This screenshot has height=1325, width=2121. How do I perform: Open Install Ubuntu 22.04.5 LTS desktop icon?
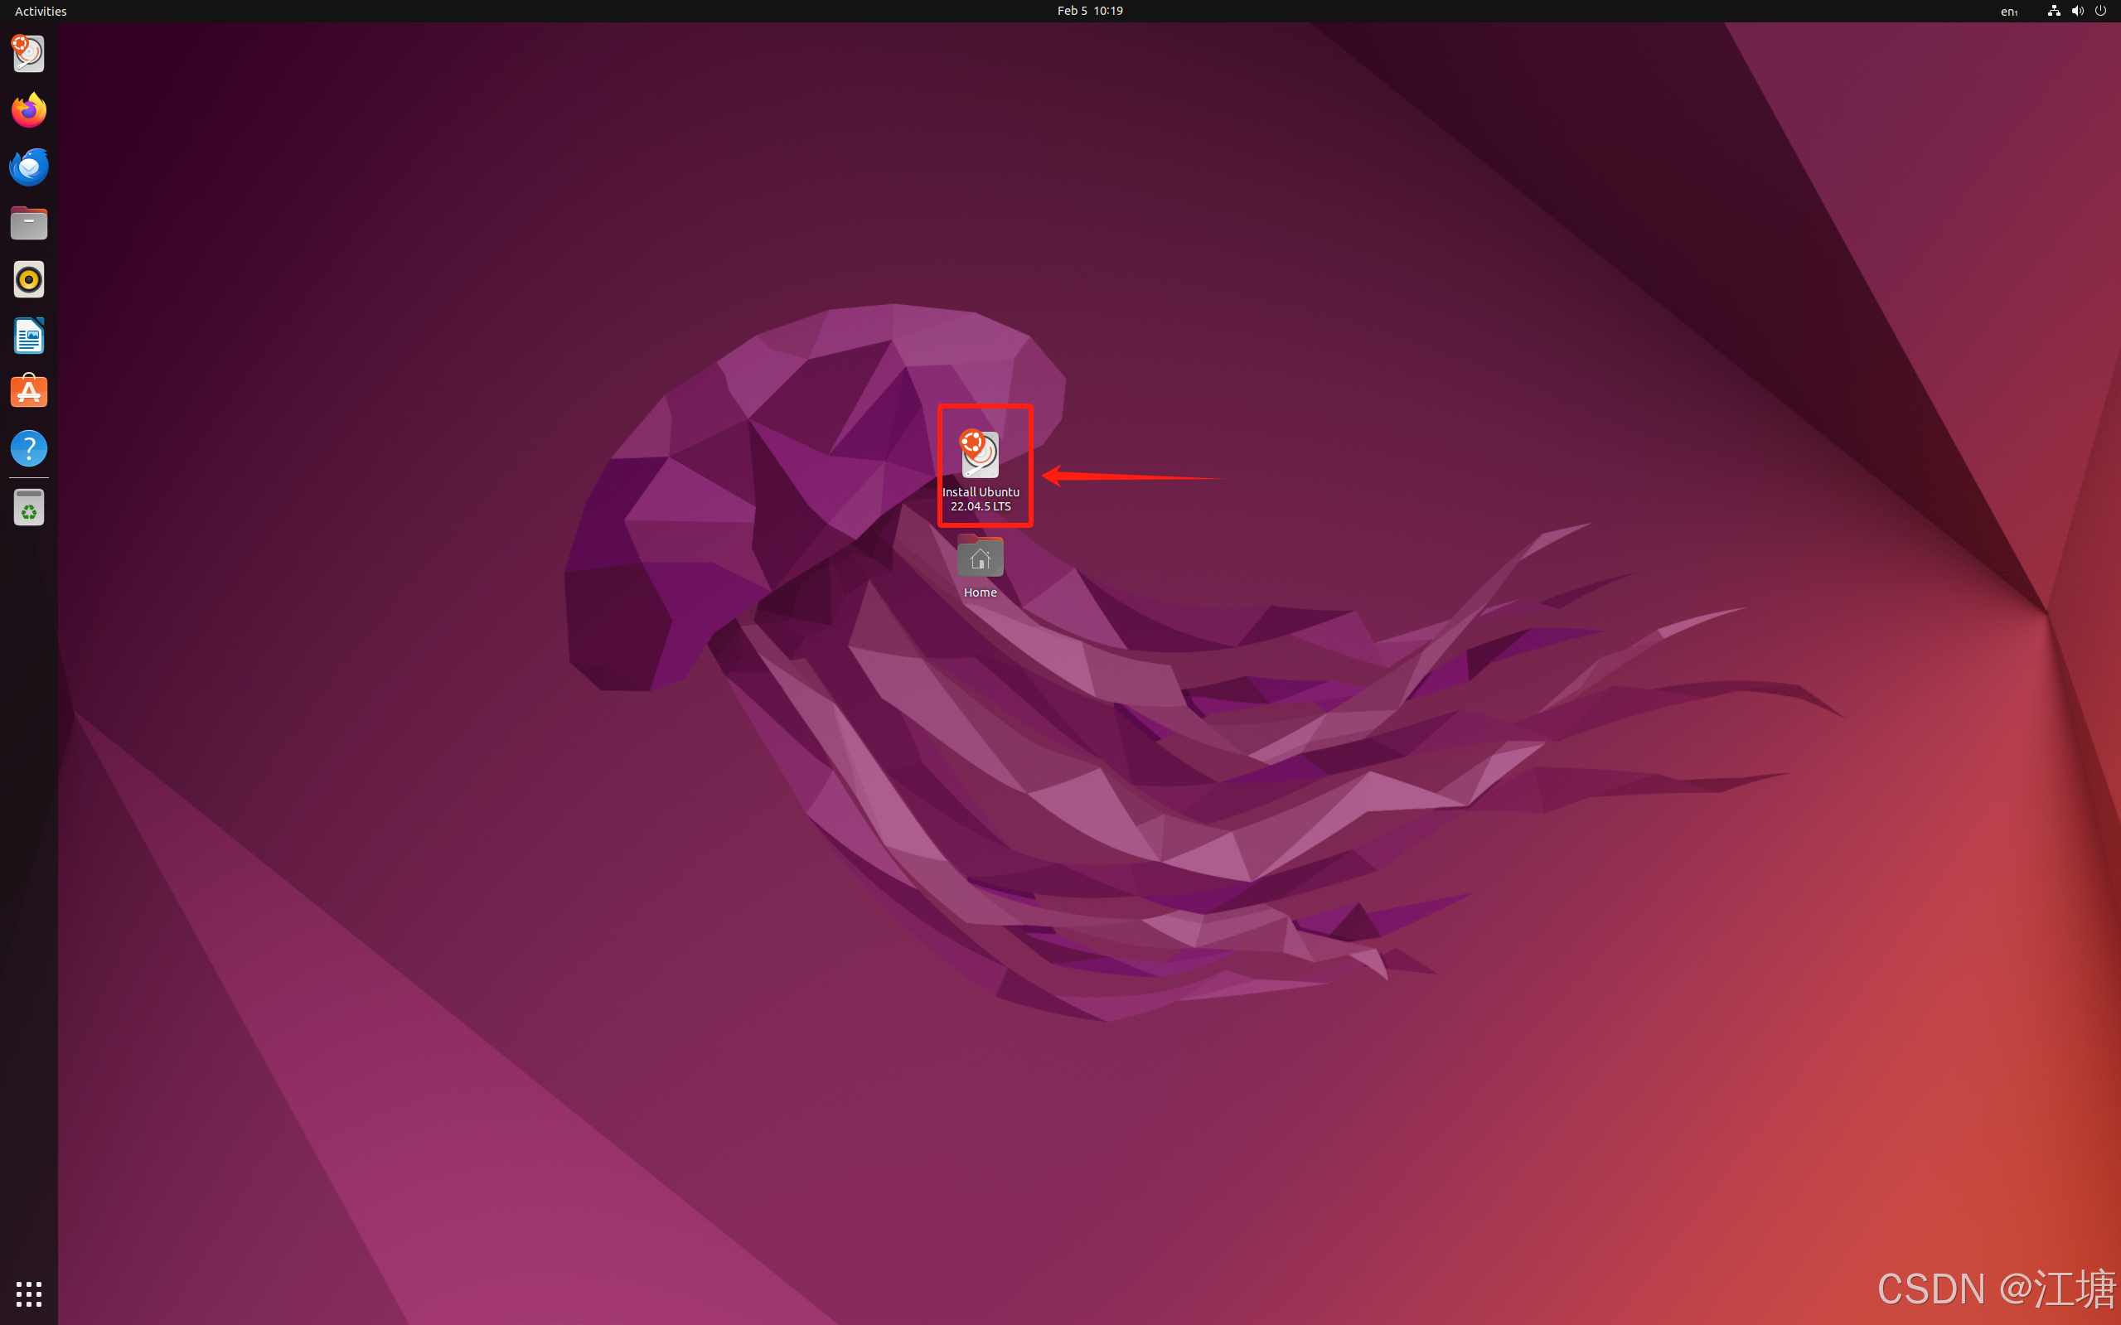point(980,454)
